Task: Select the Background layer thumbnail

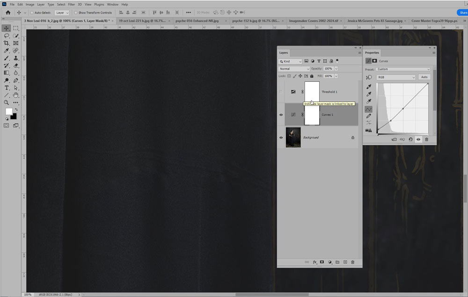Action: point(293,137)
